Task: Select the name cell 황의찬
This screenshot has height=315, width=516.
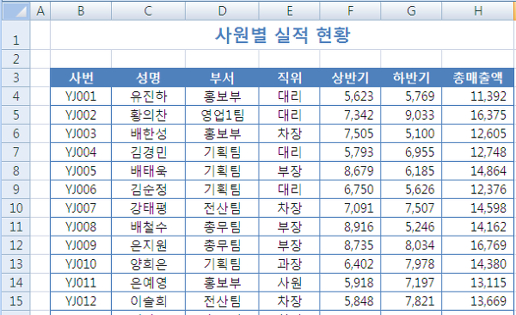Action: tap(149, 115)
